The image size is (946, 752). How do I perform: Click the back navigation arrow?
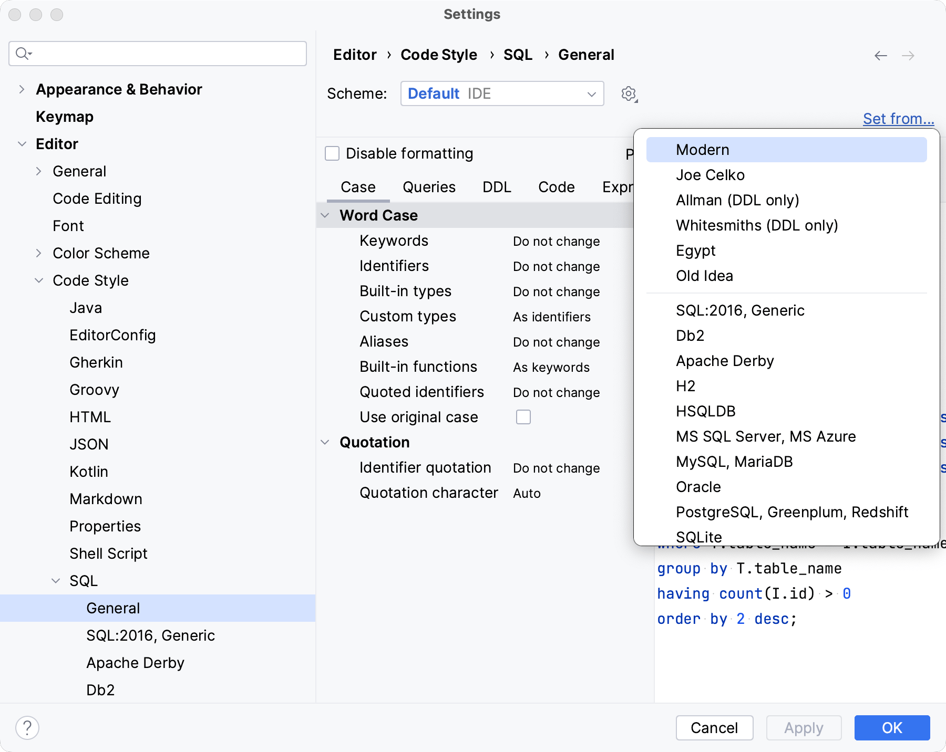(x=881, y=55)
